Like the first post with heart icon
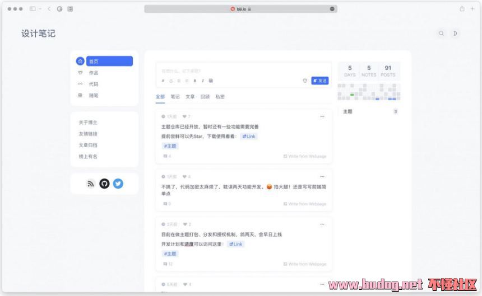The image size is (482, 296). (x=184, y=116)
